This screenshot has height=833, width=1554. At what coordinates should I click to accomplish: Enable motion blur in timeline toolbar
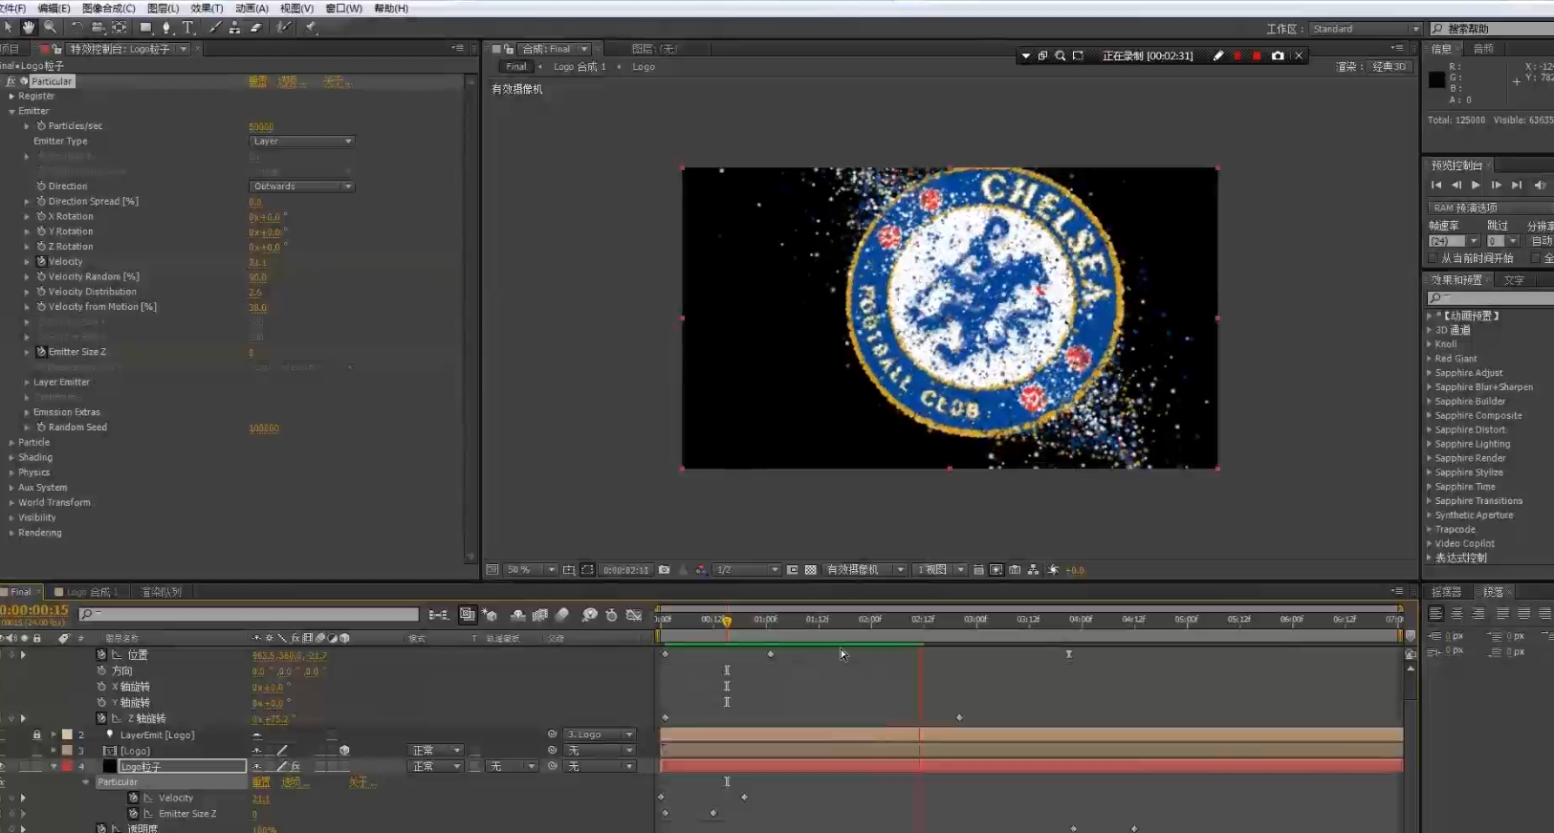(x=562, y=615)
